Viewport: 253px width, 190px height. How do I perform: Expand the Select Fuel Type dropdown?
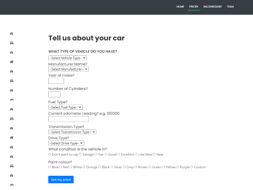(65, 107)
